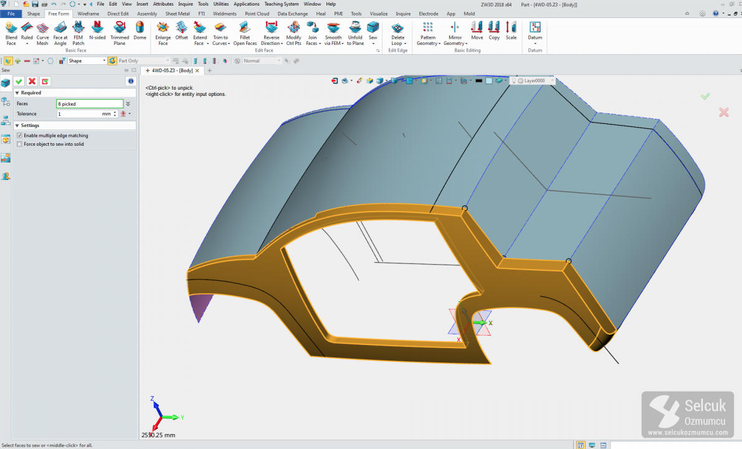
Task: Open the Shape filter dropdown
Action: 104,61
